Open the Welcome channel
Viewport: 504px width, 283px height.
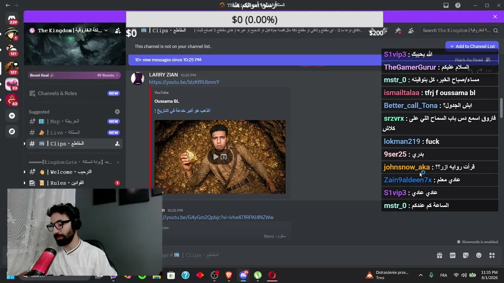[x=74, y=172]
